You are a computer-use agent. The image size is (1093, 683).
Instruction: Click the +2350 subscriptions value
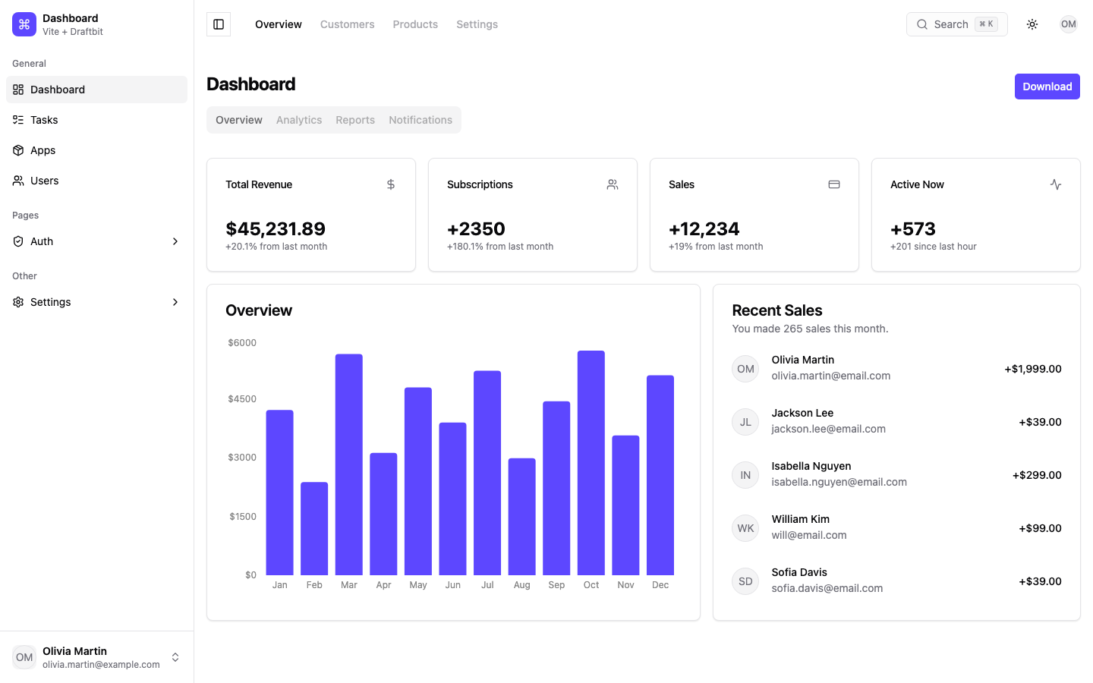[476, 228]
